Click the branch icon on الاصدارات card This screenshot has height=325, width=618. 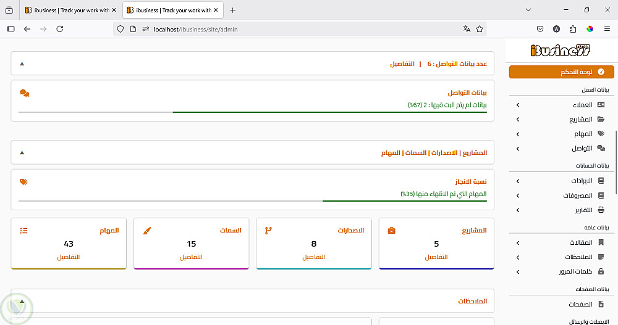point(268,231)
